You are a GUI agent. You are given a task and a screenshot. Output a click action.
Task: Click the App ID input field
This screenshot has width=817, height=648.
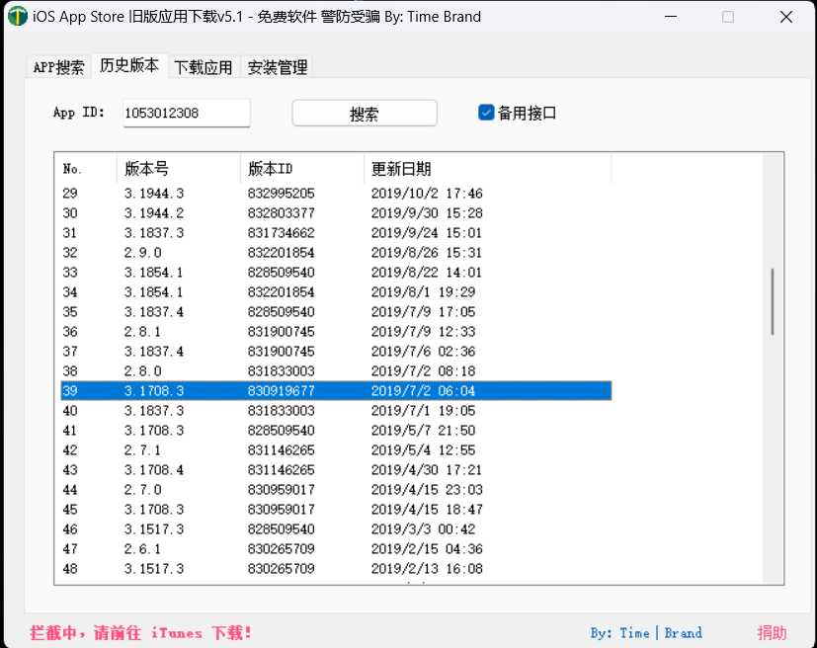click(x=186, y=113)
